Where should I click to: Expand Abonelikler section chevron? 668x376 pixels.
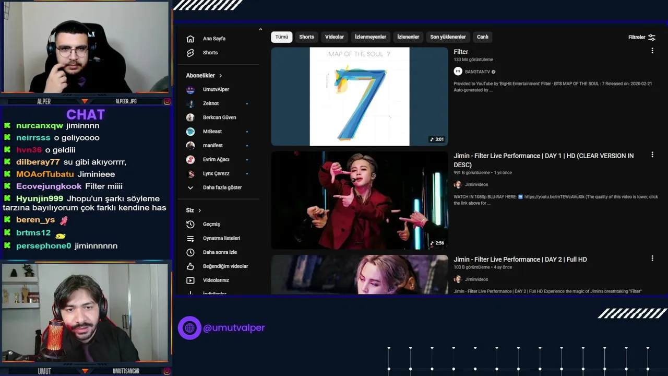pos(220,76)
